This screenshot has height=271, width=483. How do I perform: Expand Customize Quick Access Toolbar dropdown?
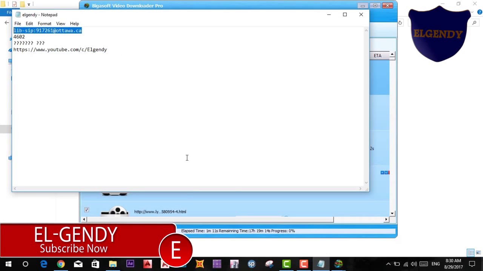[x=29, y=5]
